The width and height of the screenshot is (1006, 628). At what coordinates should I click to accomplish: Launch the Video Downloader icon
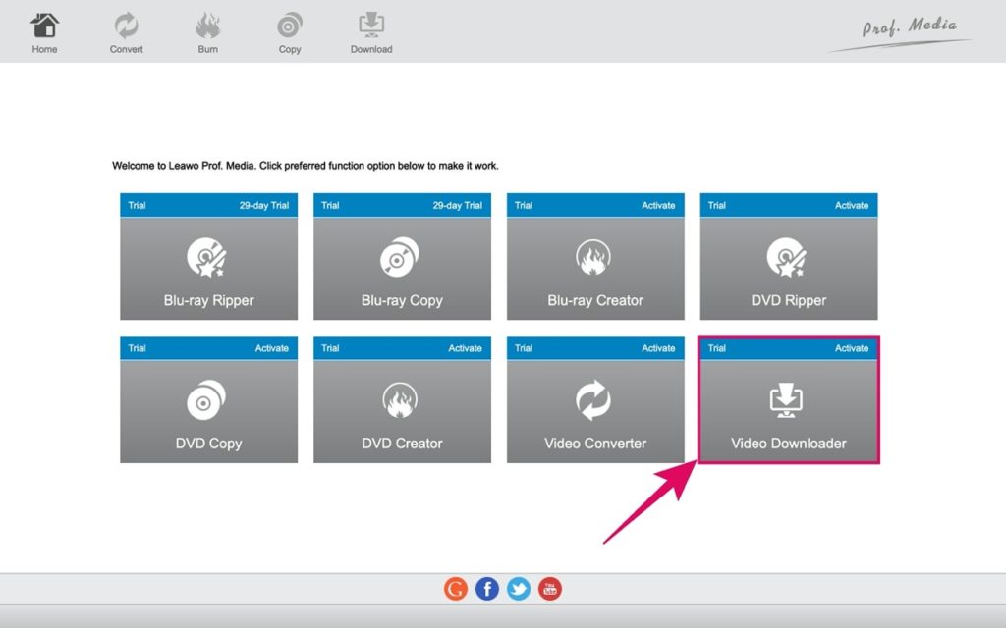(x=787, y=400)
